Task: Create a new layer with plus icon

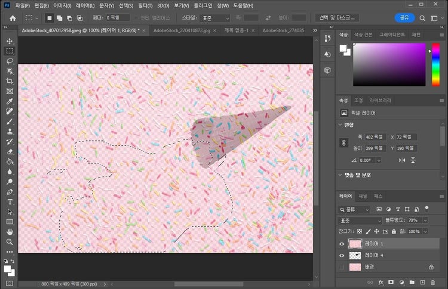Action: pos(422,282)
